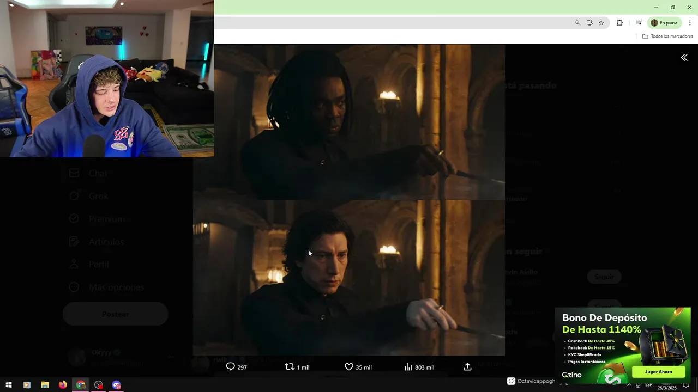Click the bottom movie still image
The width and height of the screenshot is (698, 392).
(x=349, y=278)
